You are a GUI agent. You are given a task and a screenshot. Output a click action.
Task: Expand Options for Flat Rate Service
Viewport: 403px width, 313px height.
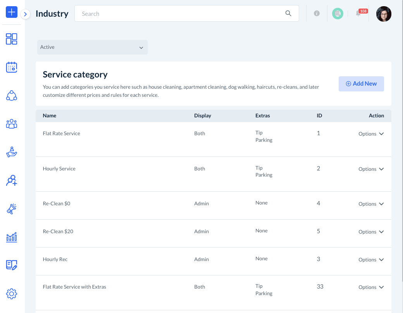click(x=371, y=134)
